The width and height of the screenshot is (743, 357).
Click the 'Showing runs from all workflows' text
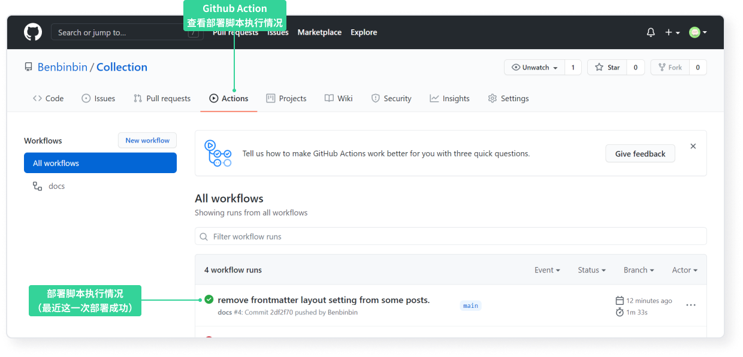click(x=251, y=213)
